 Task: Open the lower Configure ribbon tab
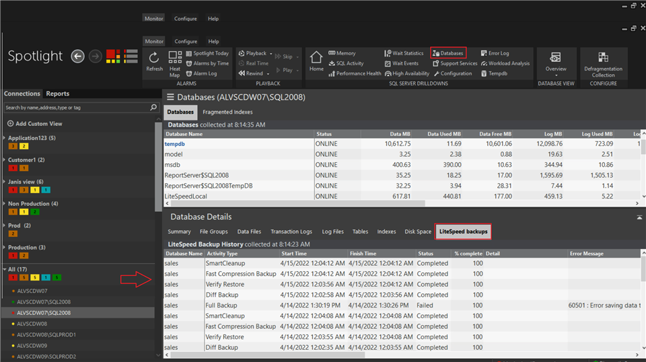pyautogui.click(x=186, y=41)
